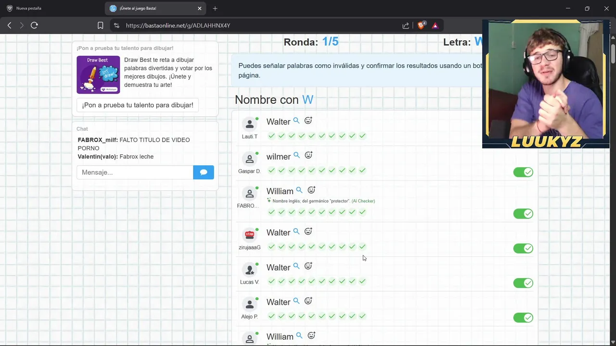Screen dimensions: 616x346
Task: Click the Gaspar D. player name
Action: point(249,171)
